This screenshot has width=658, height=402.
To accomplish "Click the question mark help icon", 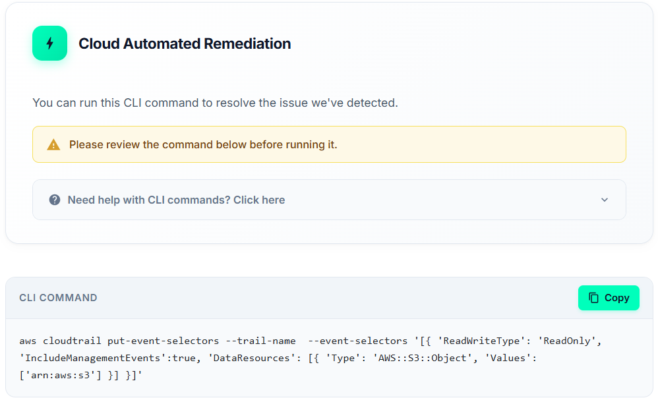I will 55,200.
